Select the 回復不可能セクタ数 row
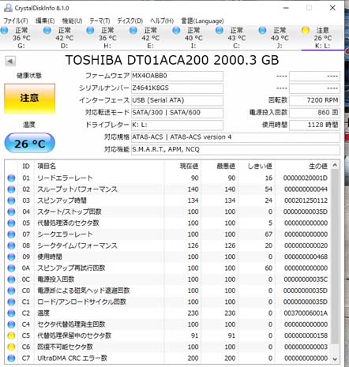The width and height of the screenshot is (349, 367). [167, 347]
